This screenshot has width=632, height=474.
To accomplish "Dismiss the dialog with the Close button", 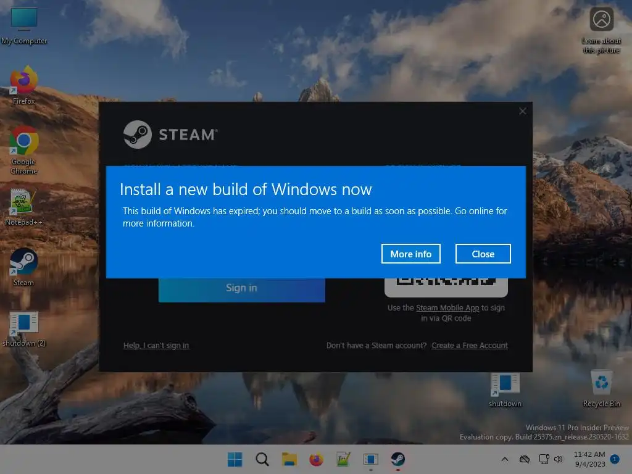I will (483, 254).
